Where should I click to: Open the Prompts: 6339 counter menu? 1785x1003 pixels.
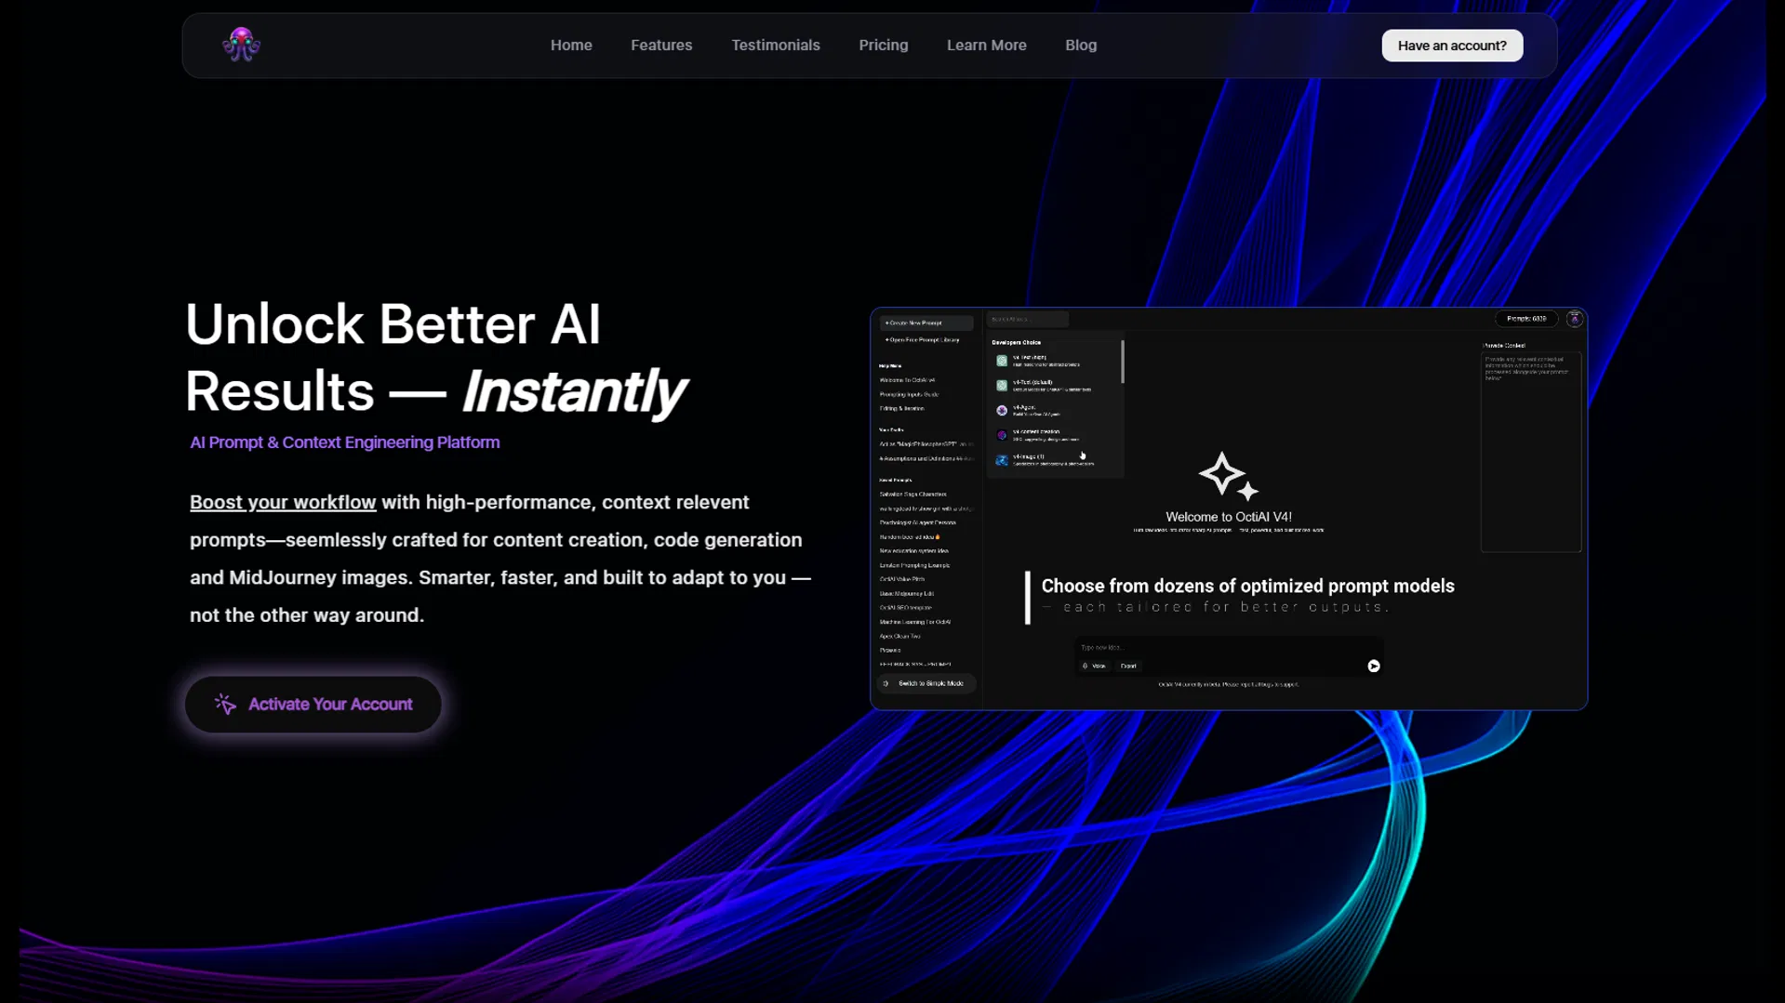[x=1525, y=319]
